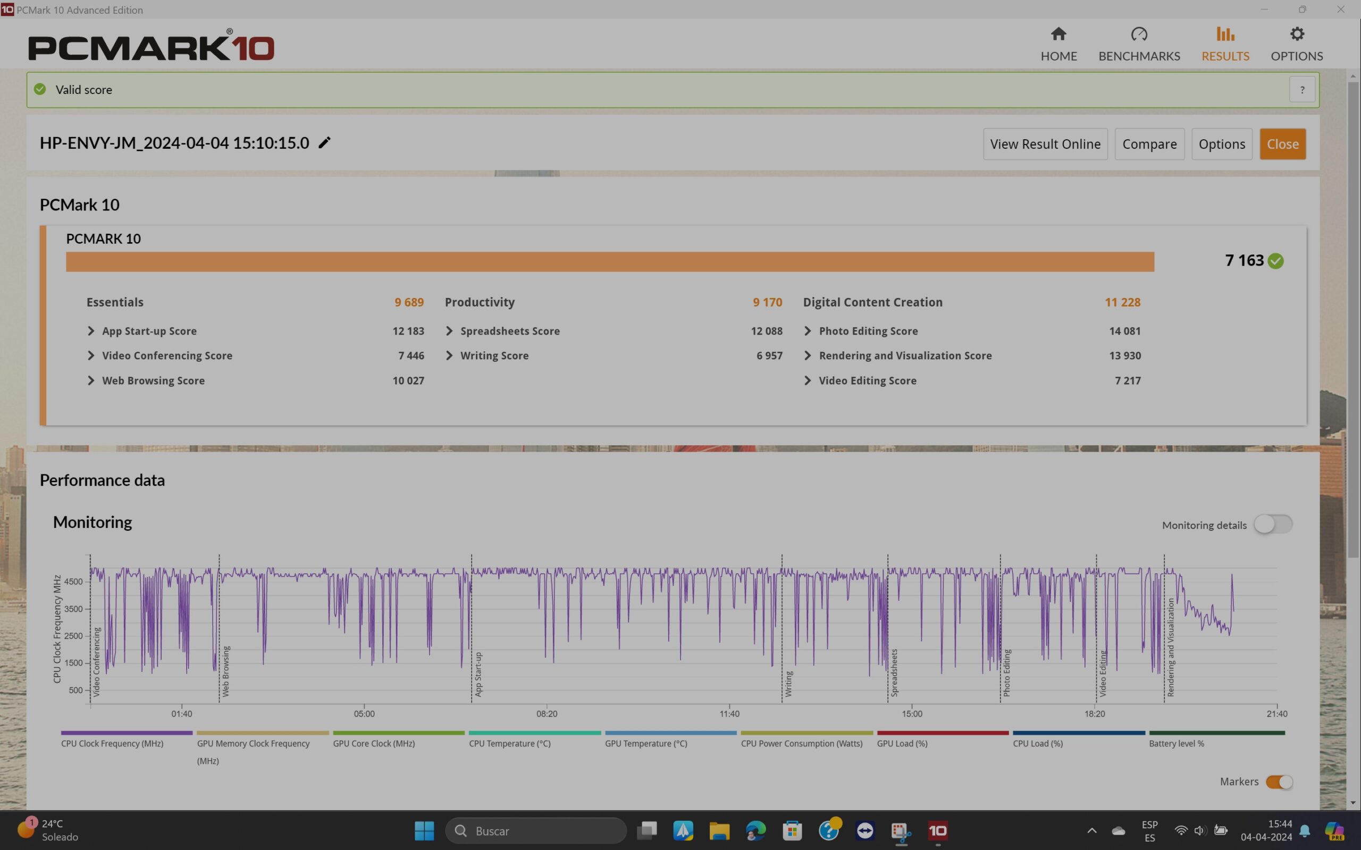Viewport: 1361px width, 850px height.
Task: Toggle CPU Load legend series
Action: [x=1079, y=740]
